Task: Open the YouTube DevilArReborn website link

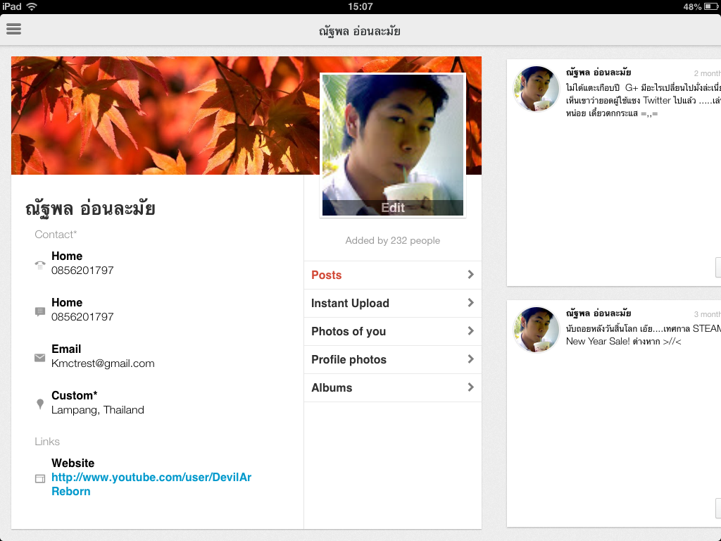Action: tap(151, 484)
